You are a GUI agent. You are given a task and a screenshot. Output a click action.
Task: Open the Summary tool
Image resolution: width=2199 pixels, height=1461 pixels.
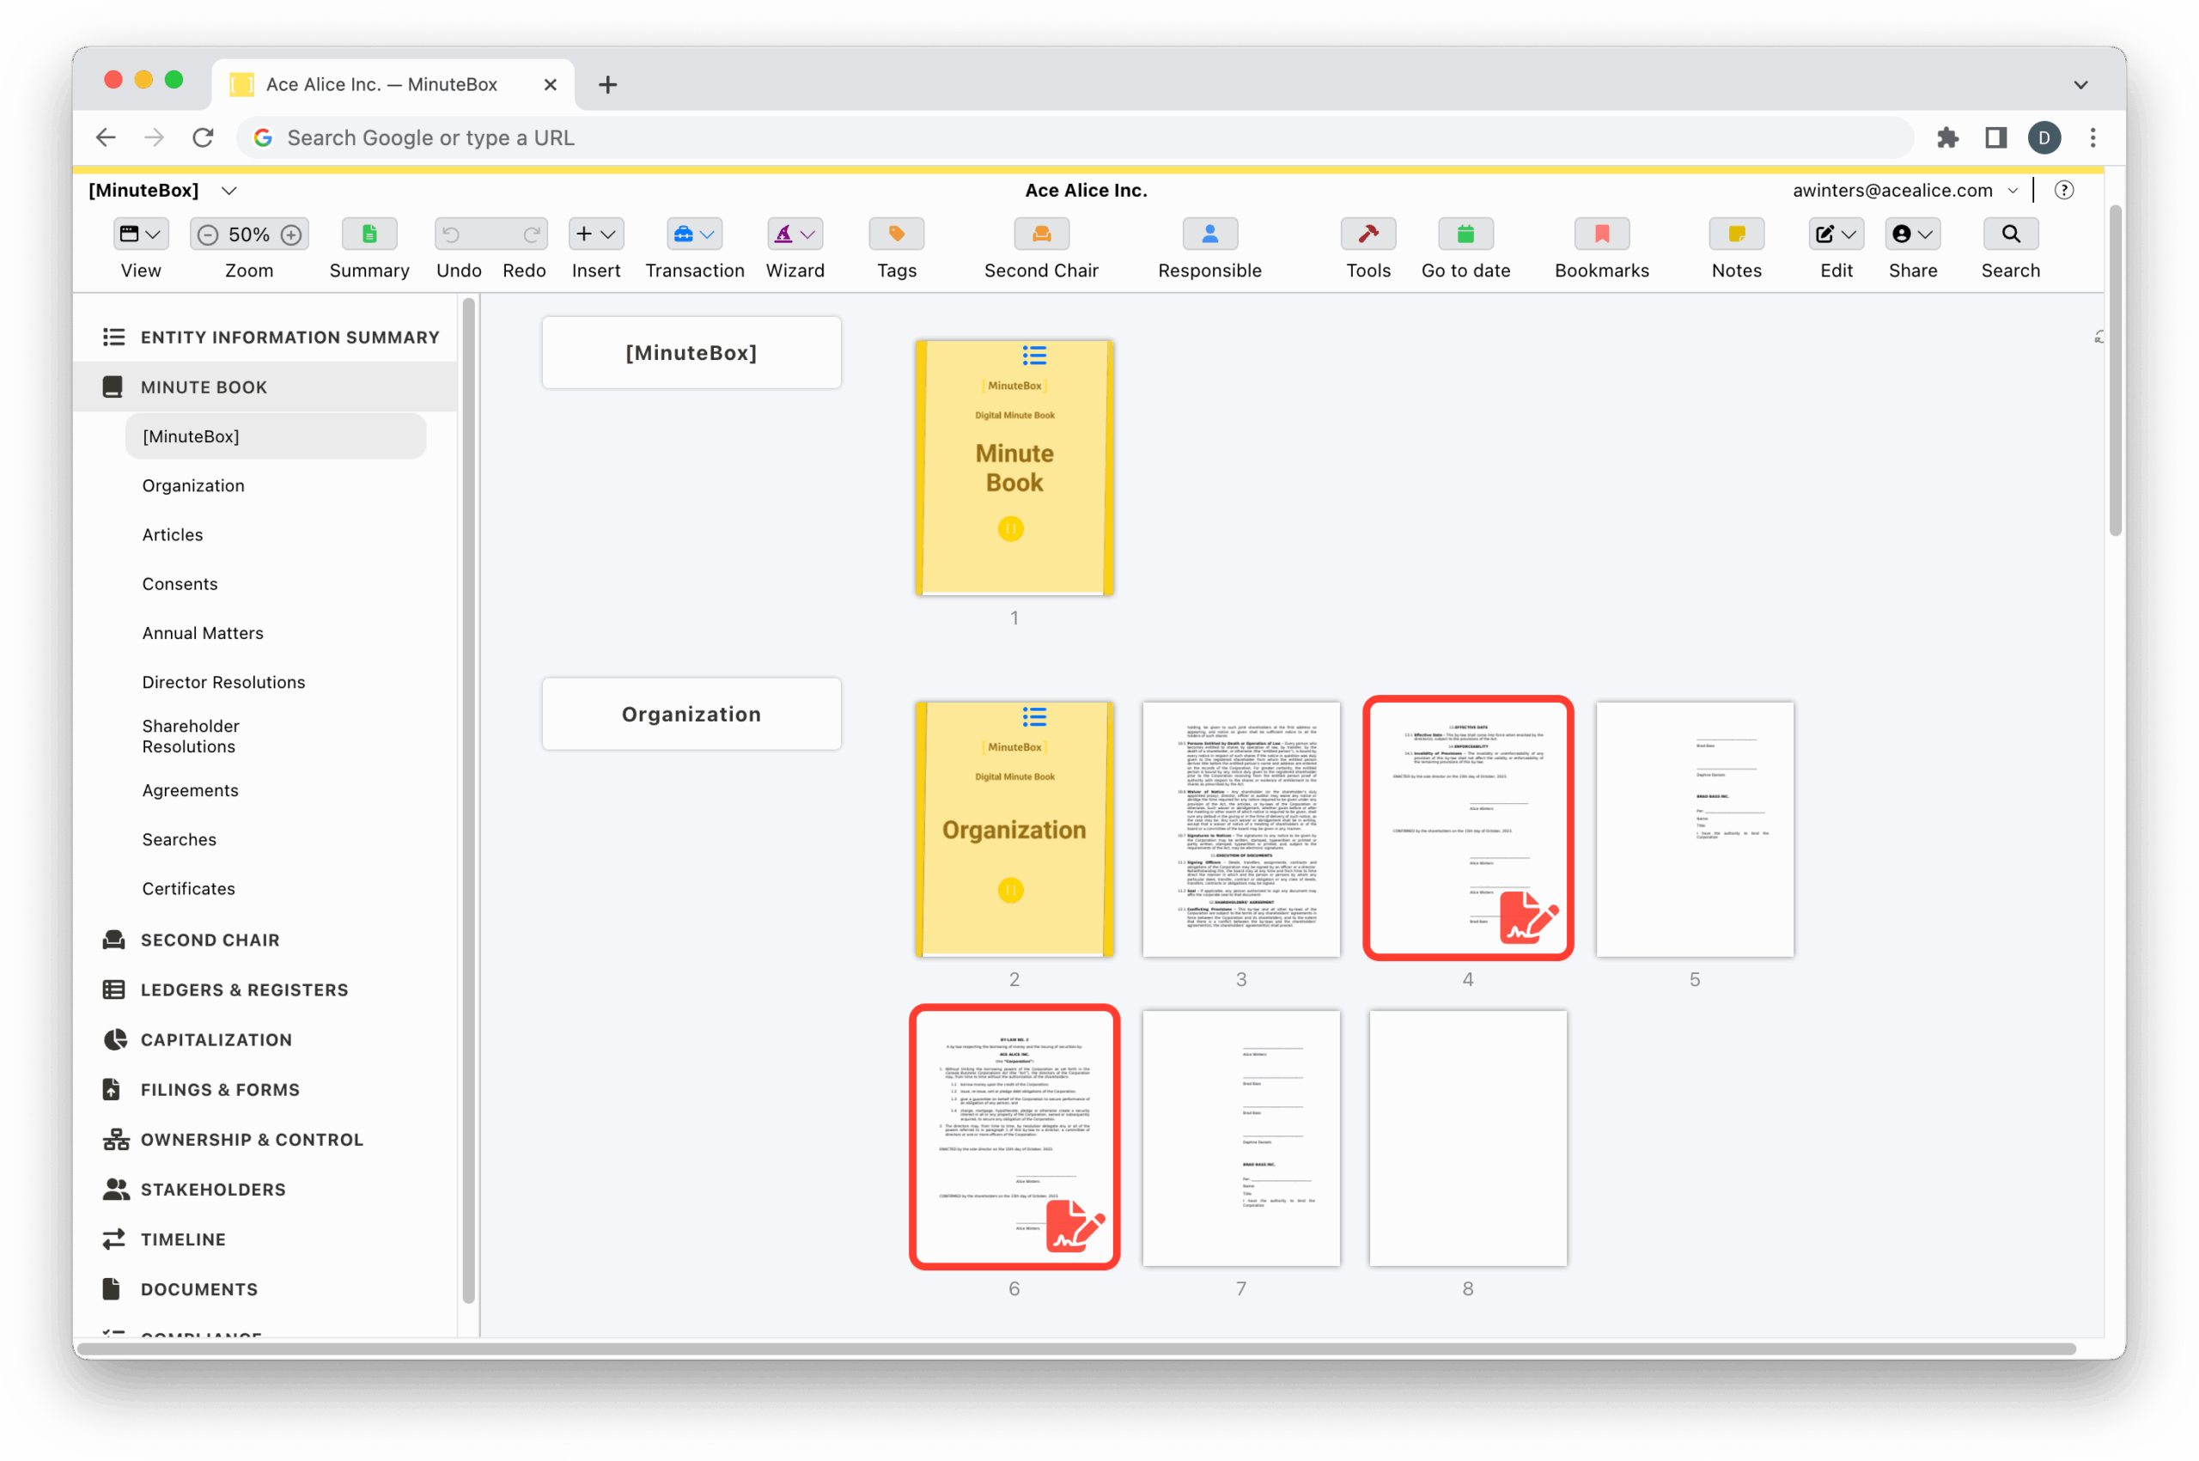point(369,234)
